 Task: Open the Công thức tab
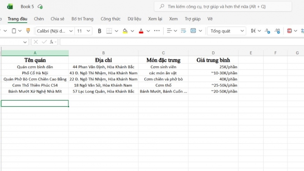pos(111,19)
